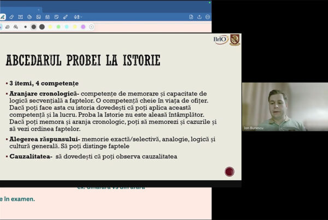
Task: Open the sticker tool icon
Action: tap(30, 17)
